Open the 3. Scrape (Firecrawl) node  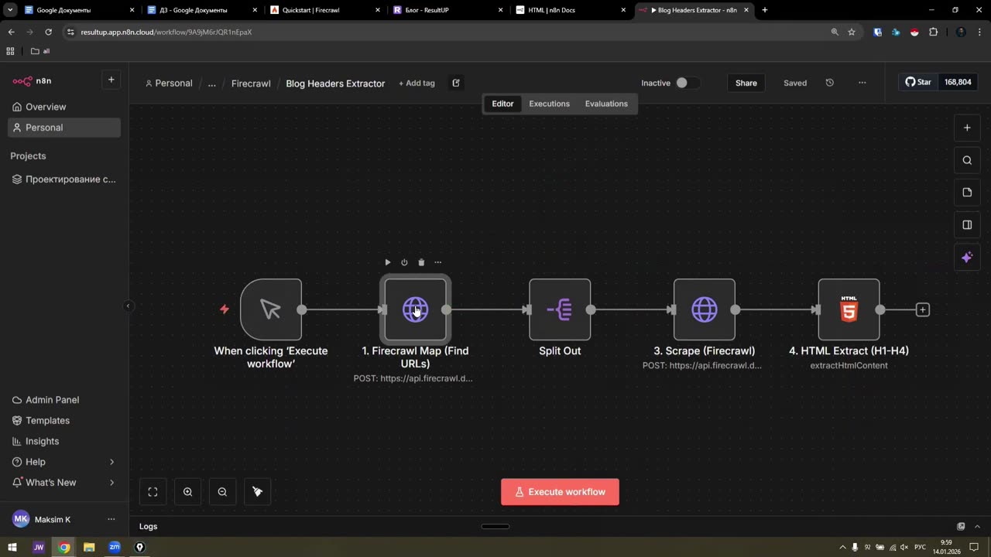(x=705, y=309)
